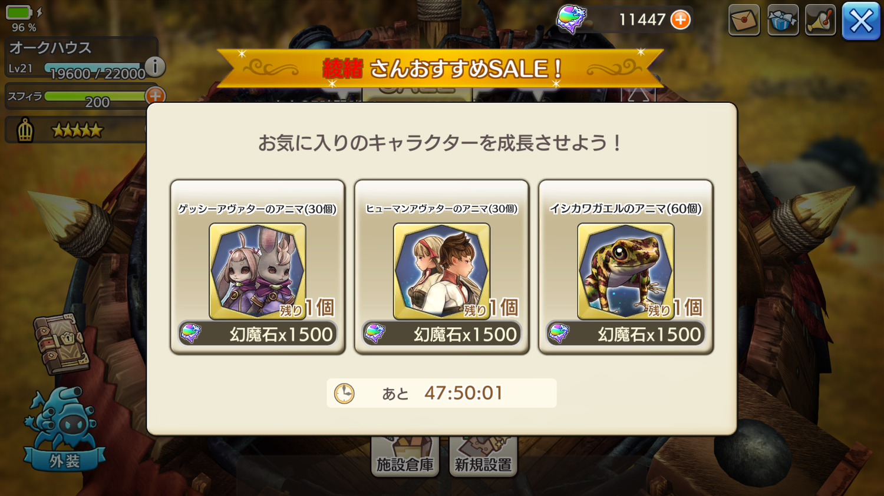Tap the sale countdown timer
This screenshot has width=884, height=496.
coord(441,393)
